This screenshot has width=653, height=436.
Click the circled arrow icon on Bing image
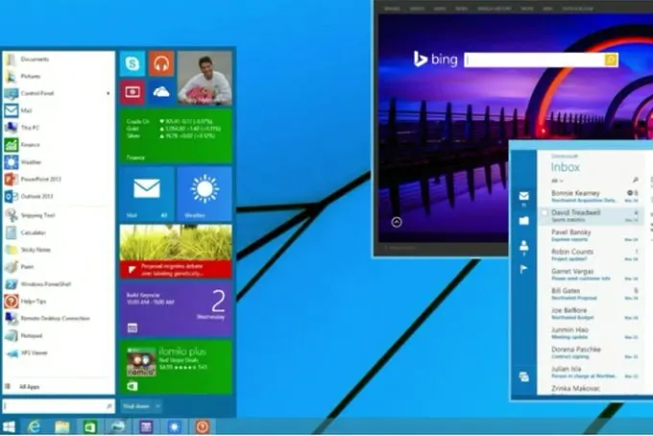pyautogui.click(x=397, y=222)
